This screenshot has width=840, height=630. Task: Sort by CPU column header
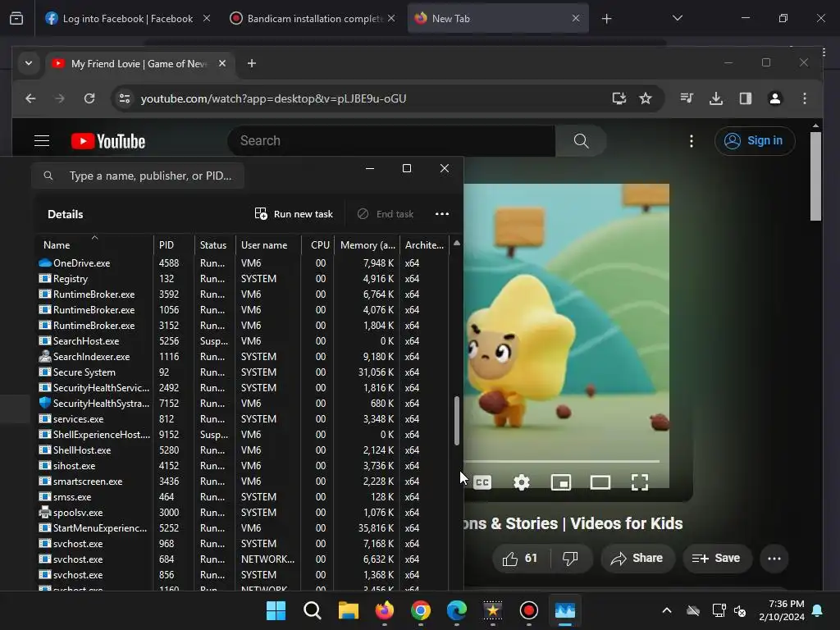pyautogui.click(x=317, y=244)
